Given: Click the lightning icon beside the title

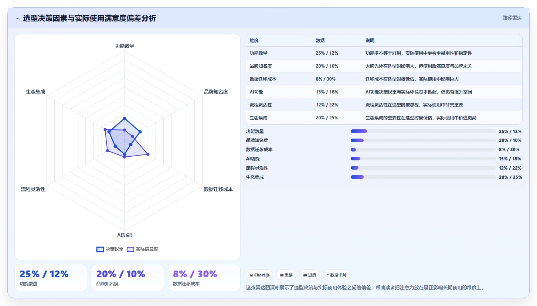Looking at the screenshot, I should (x=17, y=18).
